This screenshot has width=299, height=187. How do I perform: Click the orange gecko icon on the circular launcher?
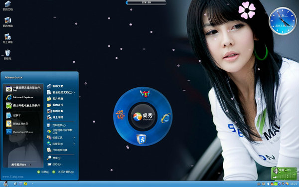point(120,115)
